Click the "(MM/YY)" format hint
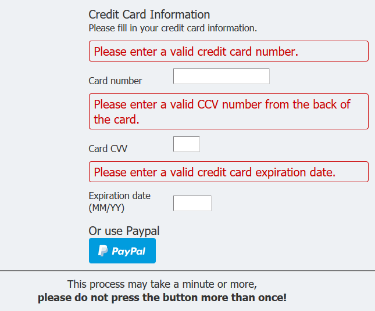This screenshot has width=375, height=311. [106, 207]
